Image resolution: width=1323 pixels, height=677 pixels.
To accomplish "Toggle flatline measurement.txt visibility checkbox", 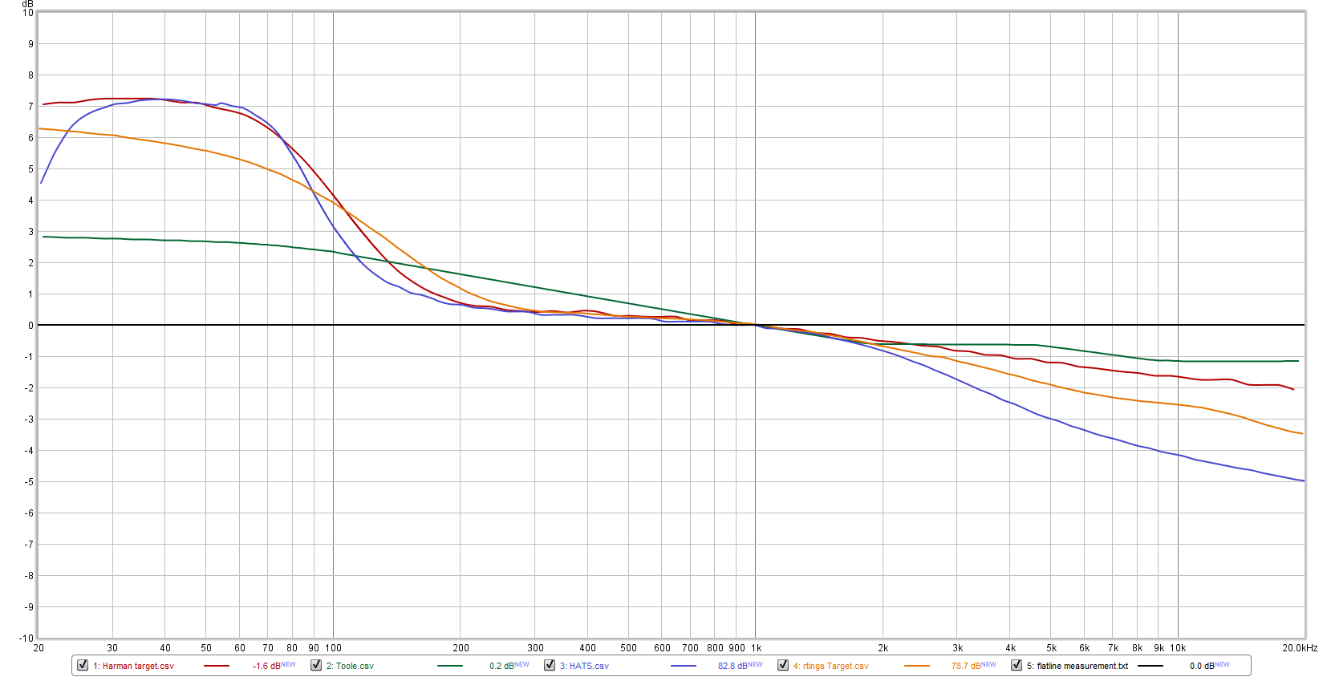I will coord(1017,665).
